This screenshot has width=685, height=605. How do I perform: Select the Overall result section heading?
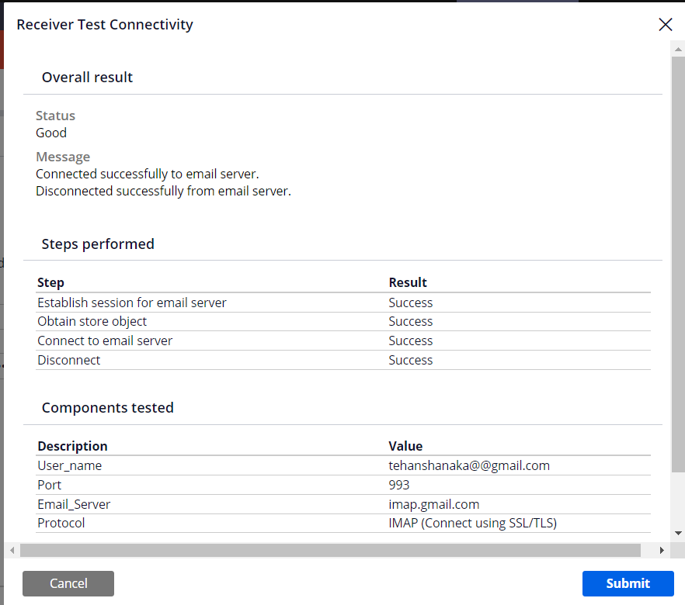(87, 78)
